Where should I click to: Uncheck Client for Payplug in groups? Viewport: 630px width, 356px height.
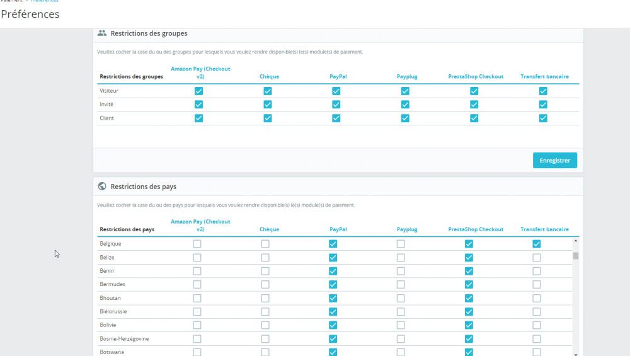(405, 118)
